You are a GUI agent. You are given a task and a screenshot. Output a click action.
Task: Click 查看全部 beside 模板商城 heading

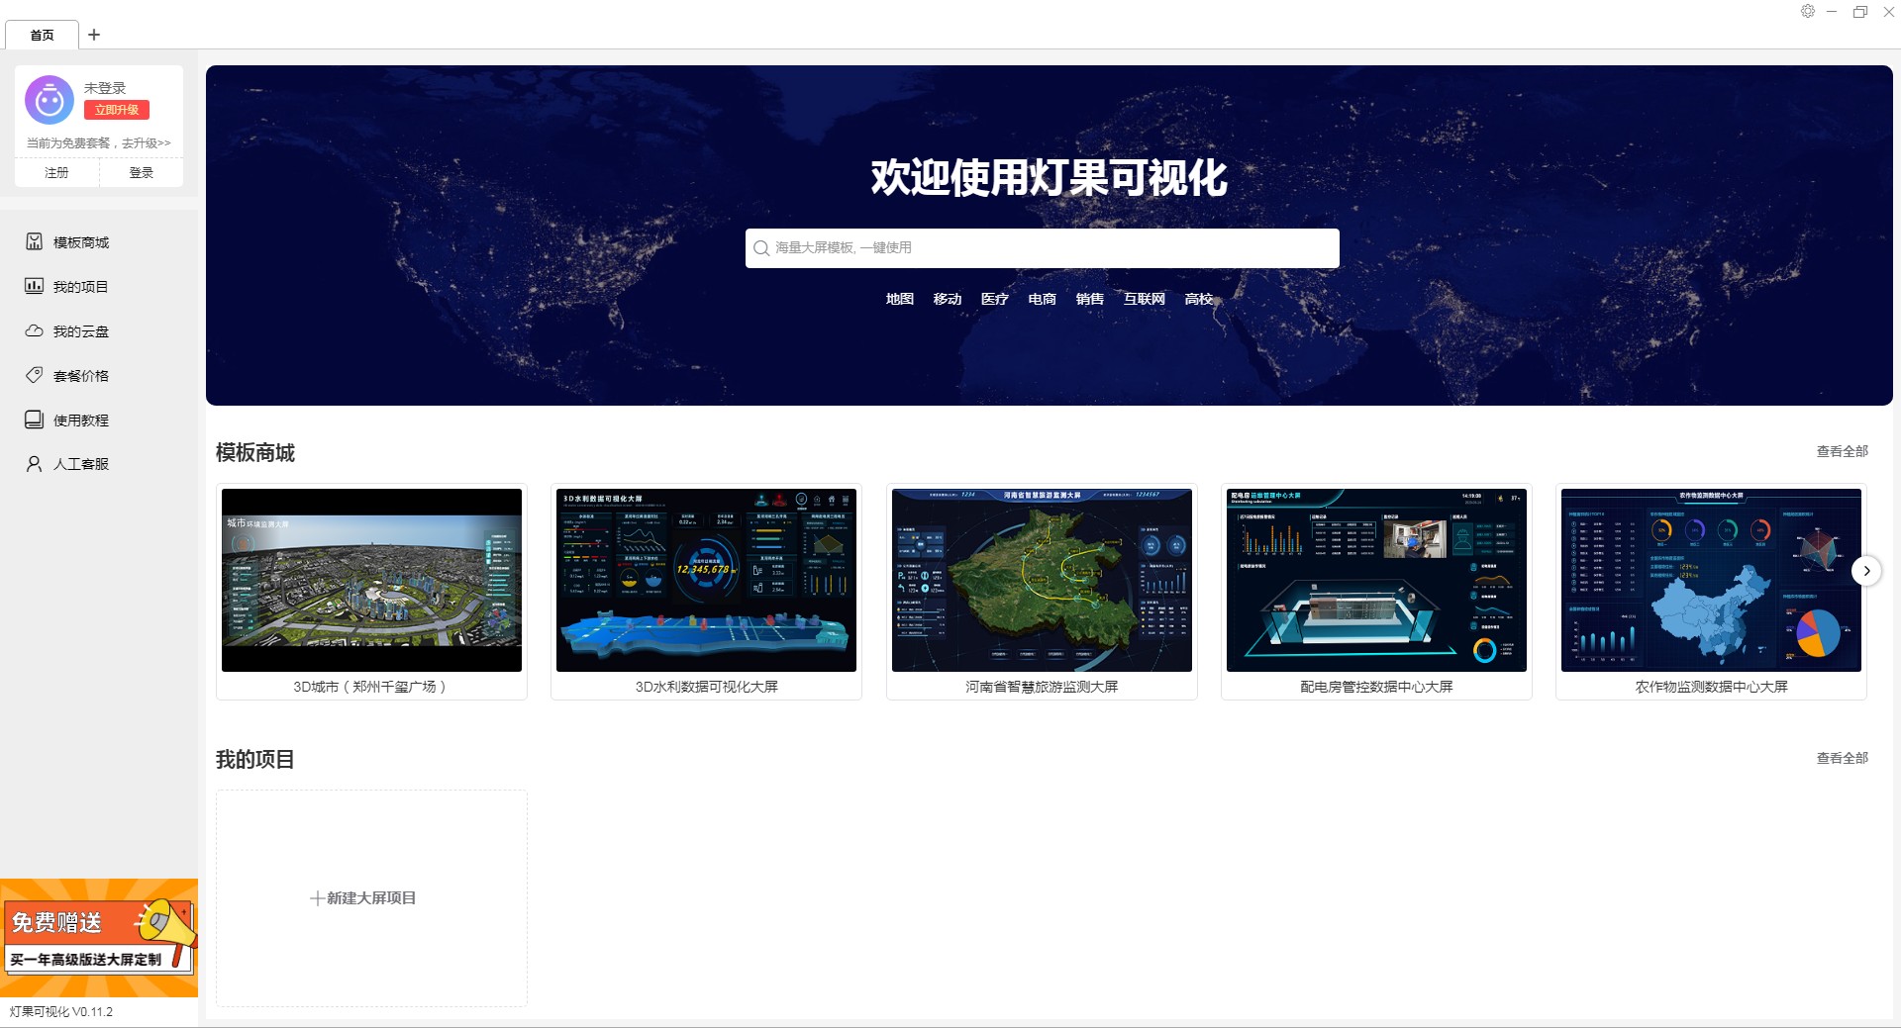(1842, 451)
